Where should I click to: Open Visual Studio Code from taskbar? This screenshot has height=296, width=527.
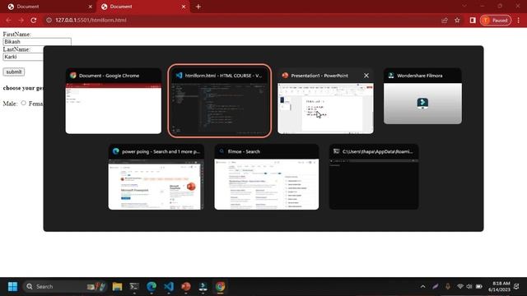pyautogui.click(x=169, y=286)
